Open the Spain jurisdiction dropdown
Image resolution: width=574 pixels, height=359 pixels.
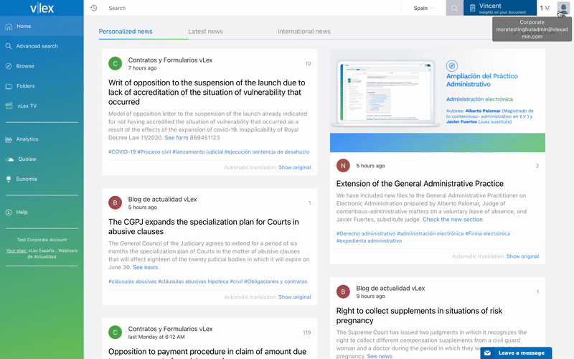(x=423, y=8)
